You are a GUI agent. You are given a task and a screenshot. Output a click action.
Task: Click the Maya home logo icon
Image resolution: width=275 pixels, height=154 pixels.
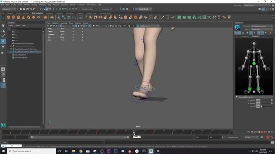click(3, 125)
